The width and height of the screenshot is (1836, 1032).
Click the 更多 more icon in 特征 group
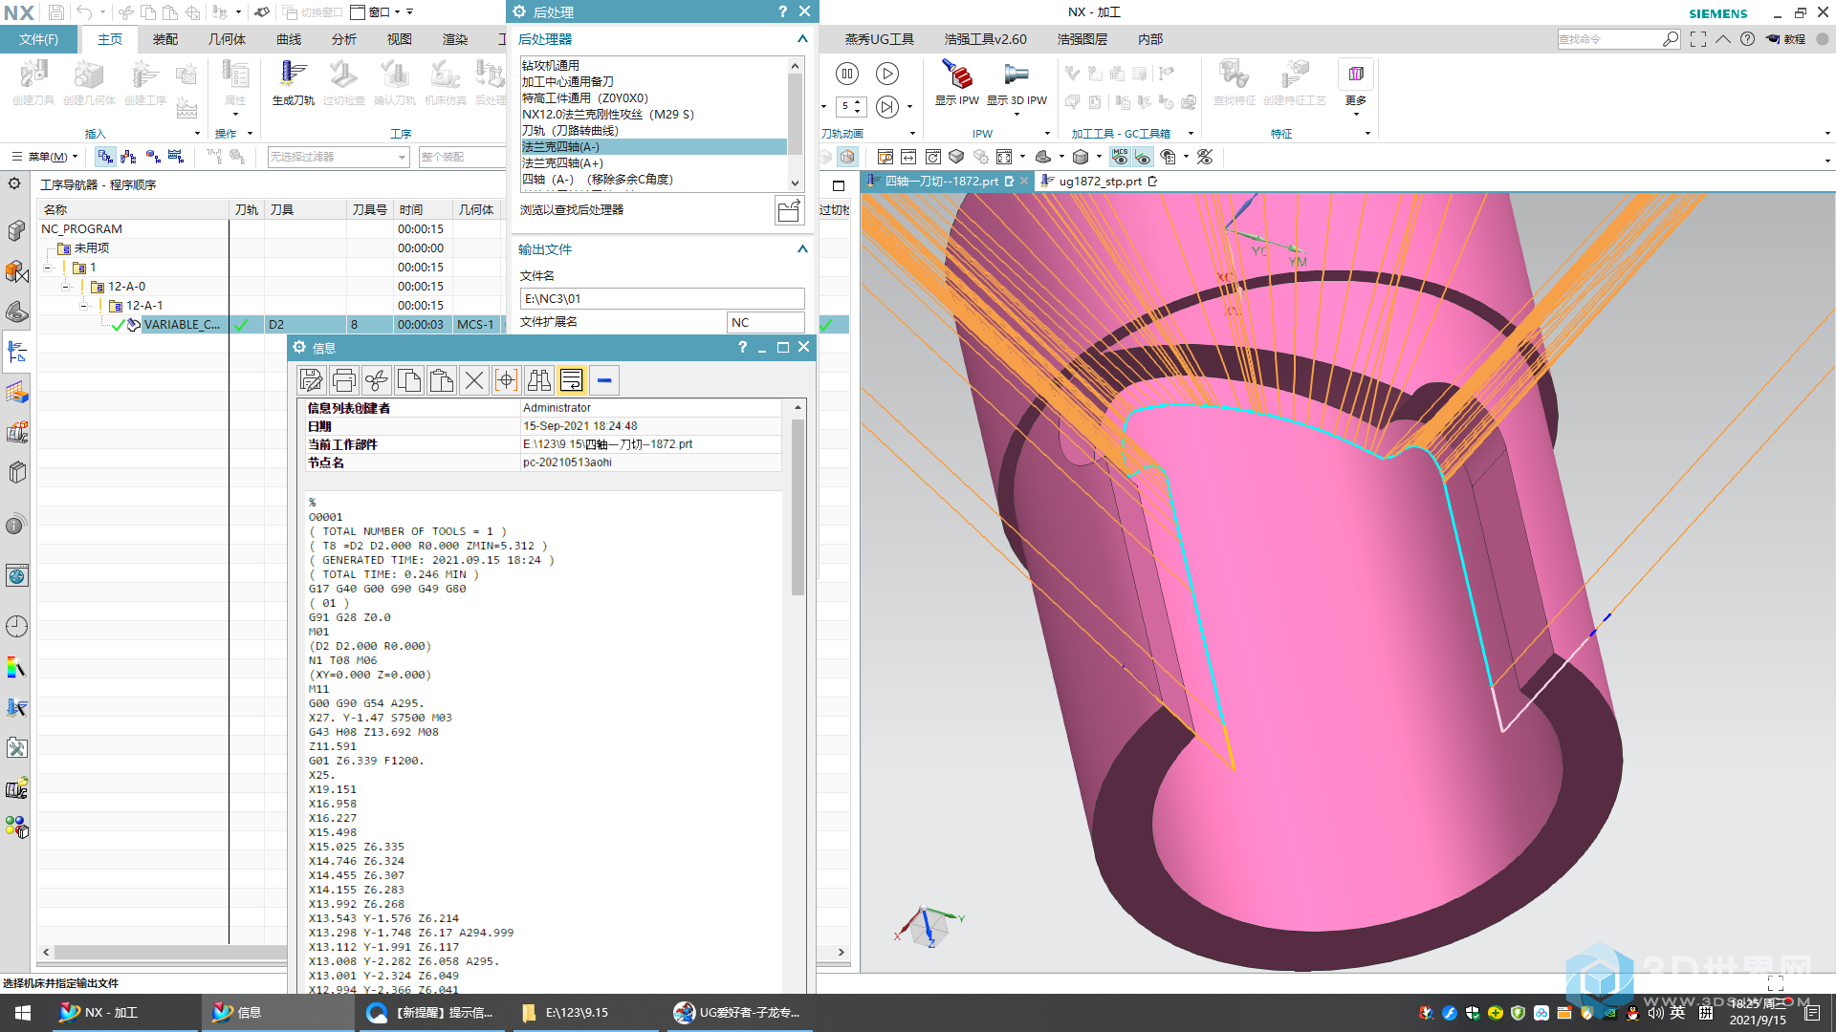pos(1356,74)
